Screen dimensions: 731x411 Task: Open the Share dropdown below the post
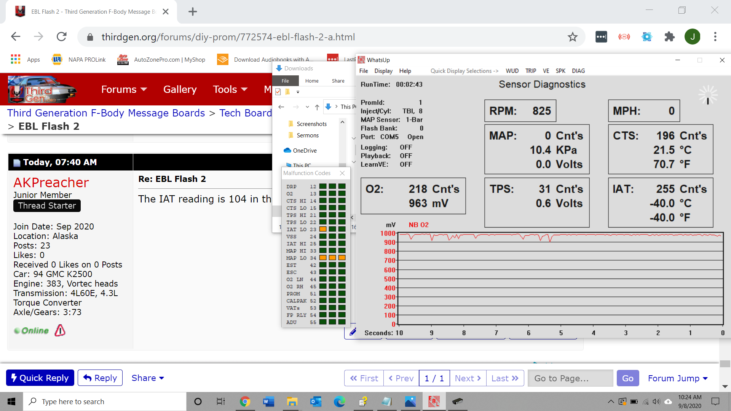click(x=148, y=378)
